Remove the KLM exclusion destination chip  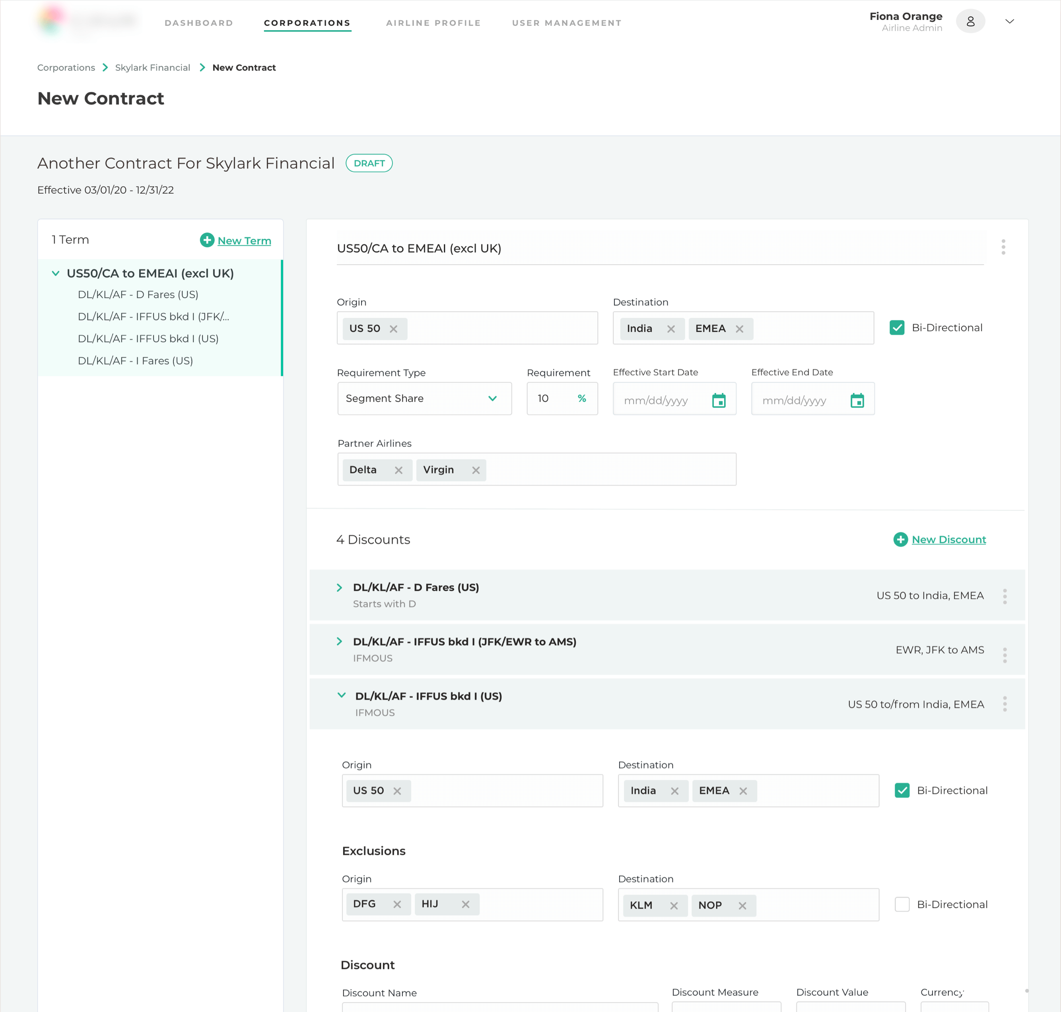point(674,905)
